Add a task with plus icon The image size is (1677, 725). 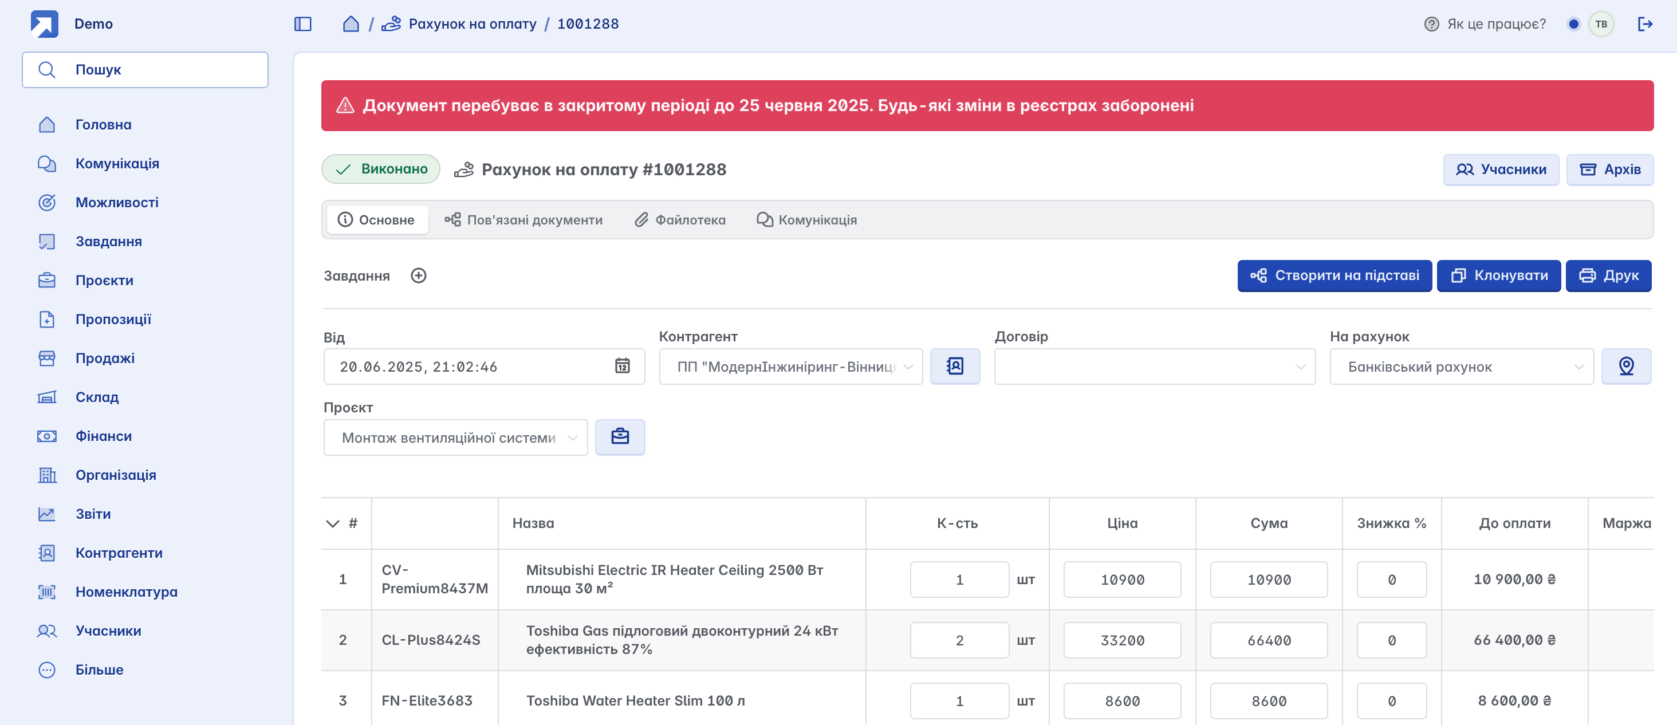tap(419, 275)
